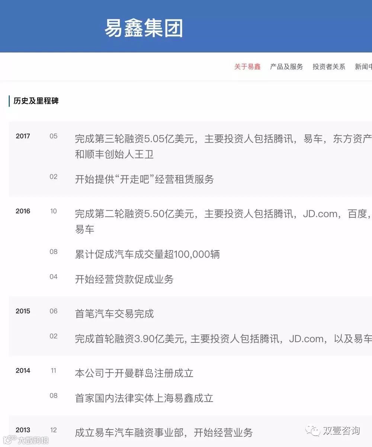The height and width of the screenshot is (447, 372).
Task: Select the 2013 year label
Action: pyautogui.click(x=23, y=430)
